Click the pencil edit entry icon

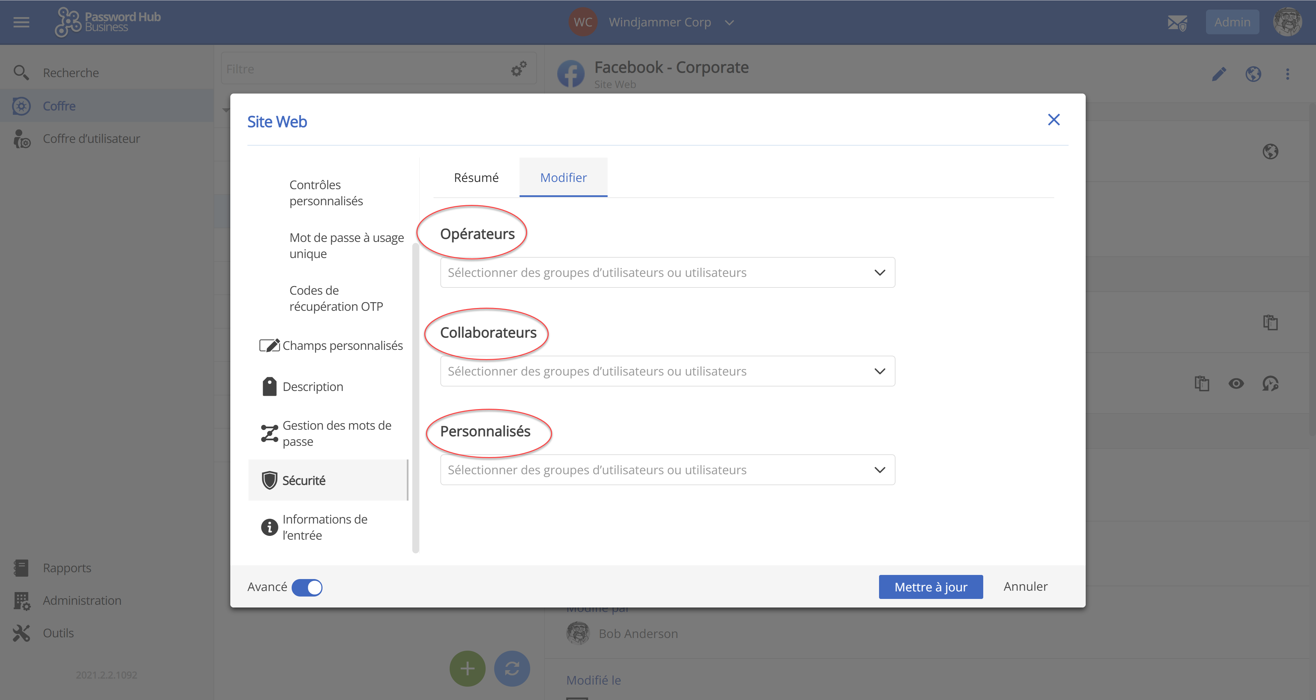click(1219, 75)
